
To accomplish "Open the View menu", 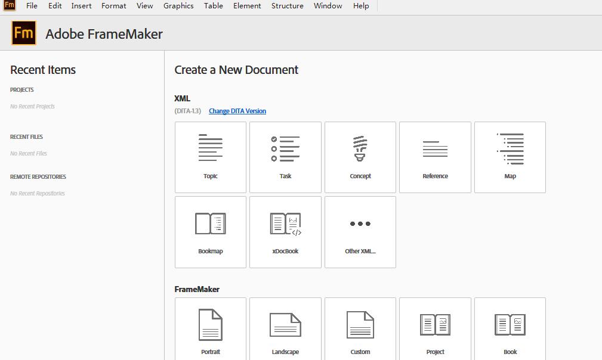I will click(x=145, y=6).
